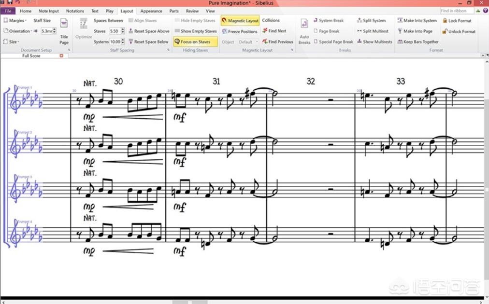Click Make Into Page
The width and height of the screenshot is (489, 304).
(x=415, y=31)
